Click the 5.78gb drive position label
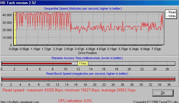The image size is (179, 103). [x=123, y=49]
